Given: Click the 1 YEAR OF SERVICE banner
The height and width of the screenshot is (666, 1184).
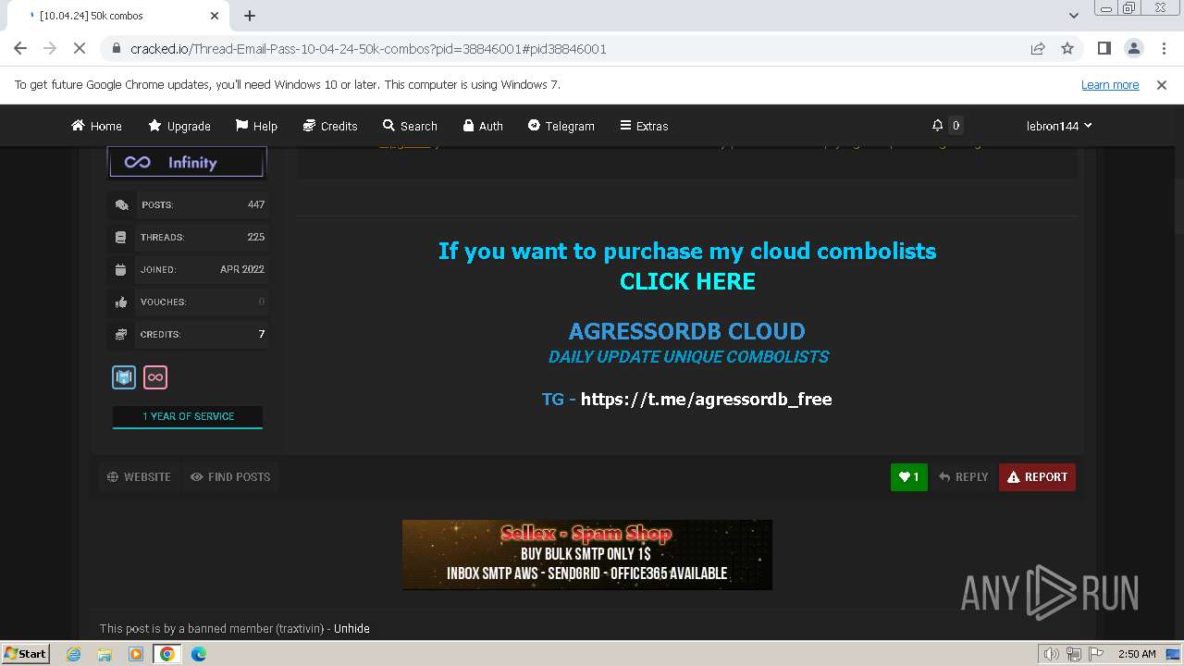Looking at the screenshot, I should pos(188,416).
